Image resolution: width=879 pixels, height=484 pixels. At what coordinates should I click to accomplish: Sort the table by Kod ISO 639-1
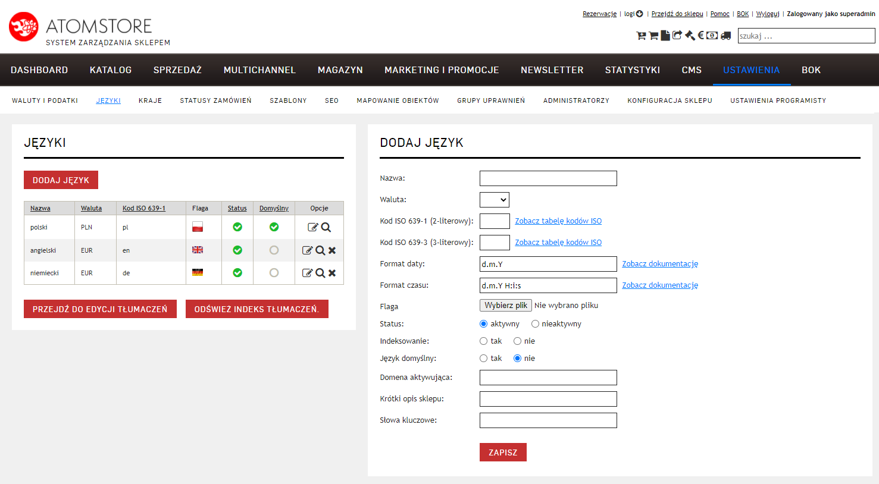[144, 208]
